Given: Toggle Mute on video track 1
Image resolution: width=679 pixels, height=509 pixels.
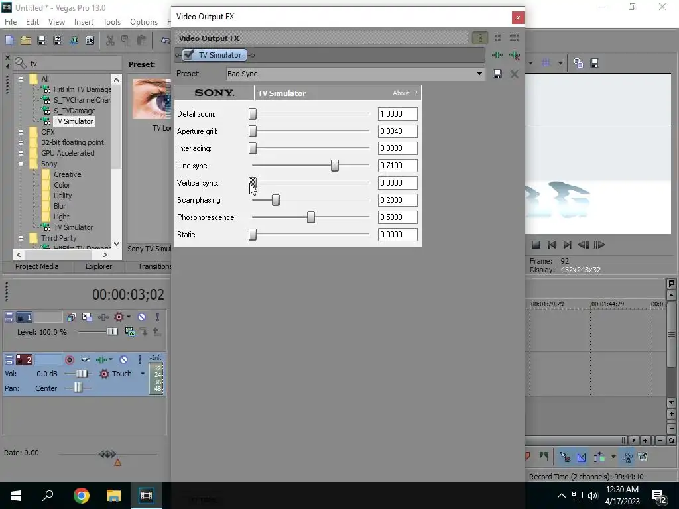Looking at the screenshot, I should pos(141,317).
